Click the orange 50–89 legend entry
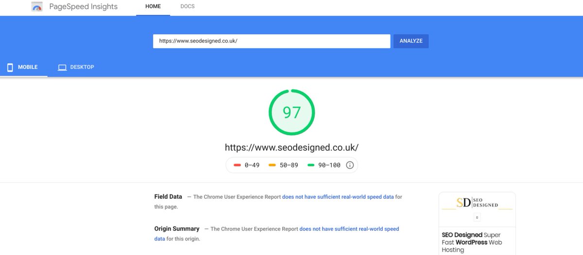This screenshot has width=583, height=255. [x=283, y=165]
